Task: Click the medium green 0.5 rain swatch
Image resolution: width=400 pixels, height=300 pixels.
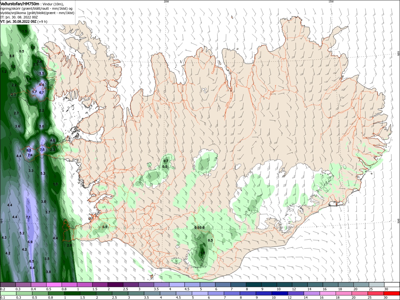Action: pos(40,293)
